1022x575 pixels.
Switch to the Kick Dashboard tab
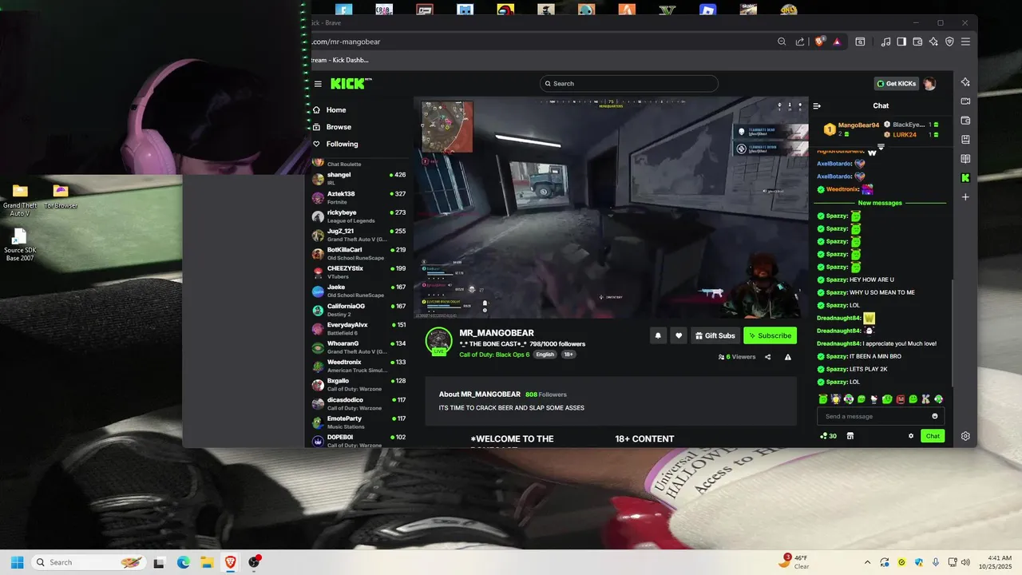click(x=339, y=60)
